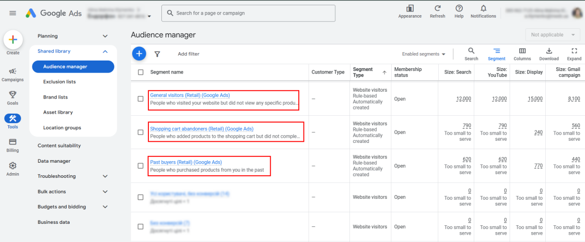Image resolution: width=585 pixels, height=242 pixels.
Task: Open the main hamburger menu
Action: (13, 13)
